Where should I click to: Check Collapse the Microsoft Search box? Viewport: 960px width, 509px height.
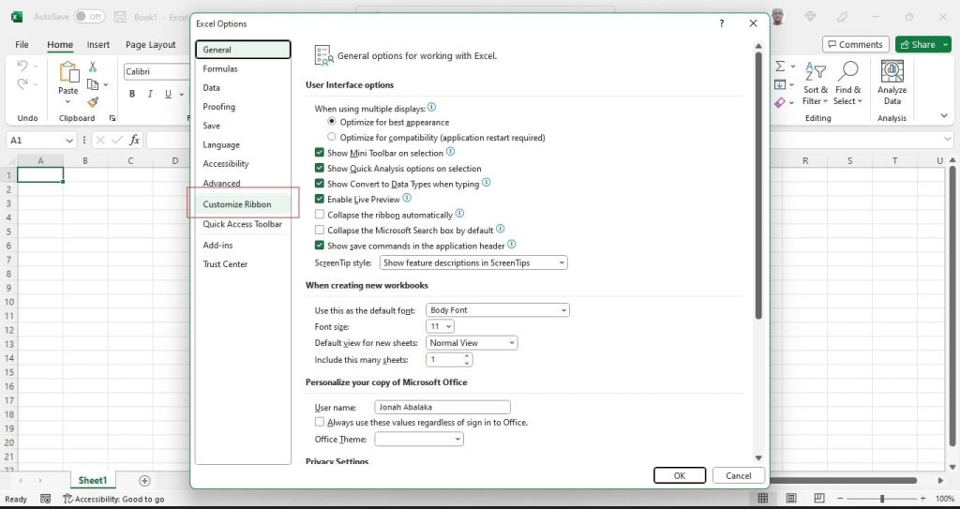tap(319, 231)
